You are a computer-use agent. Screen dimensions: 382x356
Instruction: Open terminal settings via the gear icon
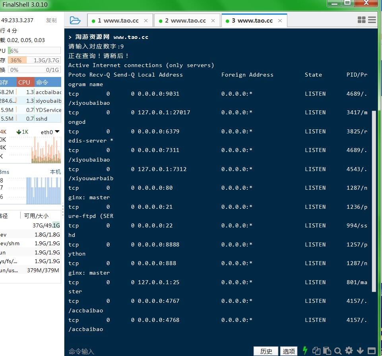coord(349,350)
